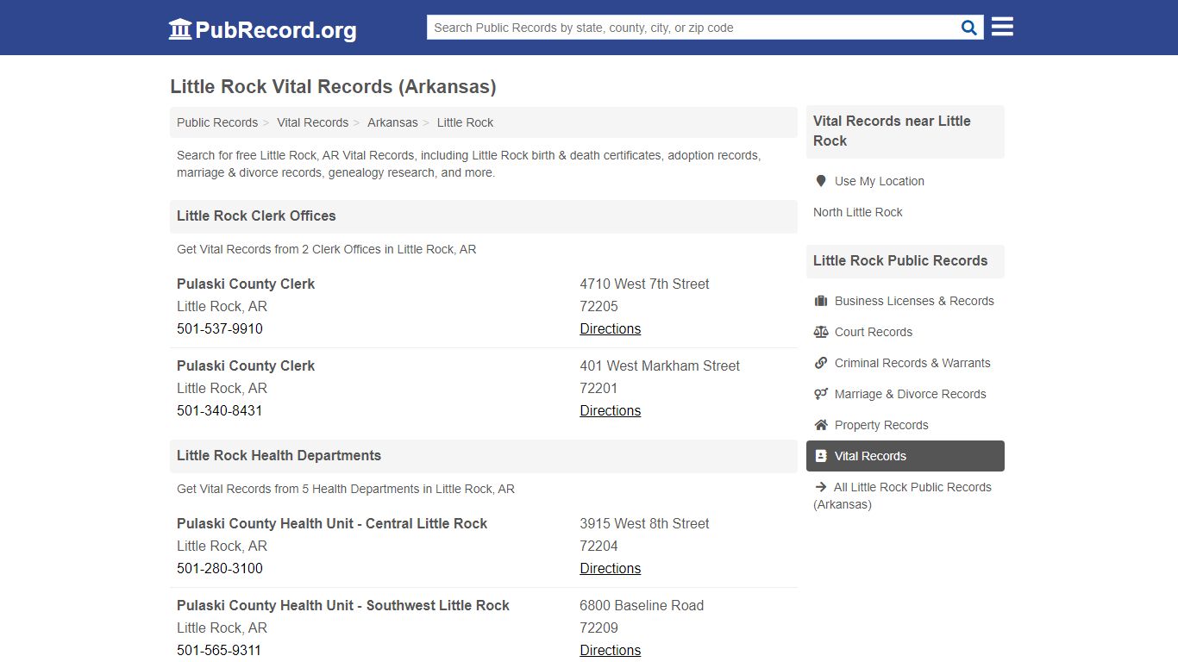Screen dimensions: 1178x662
Task: Select the Little Rock breadcrumb
Action: (465, 122)
